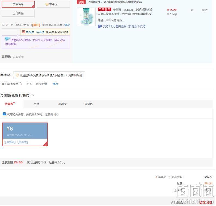Click 总商品金额 ¥9.90 value
The width and height of the screenshot is (216, 206).
coord(208,177)
